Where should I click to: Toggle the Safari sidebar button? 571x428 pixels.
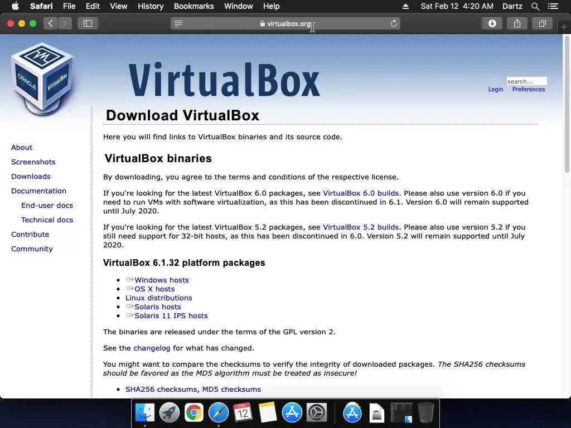[88, 23]
